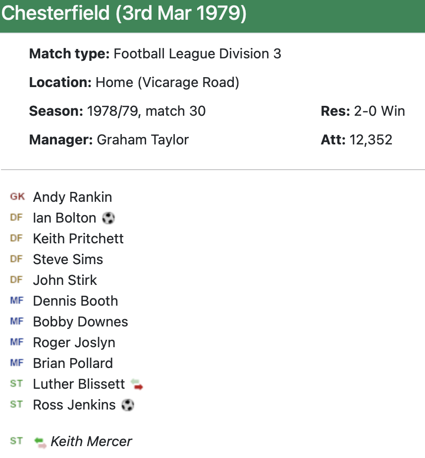The image size is (425, 458).
Task: Click substitution arrows icon next to Luther Blissett
Action: [137, 384]
